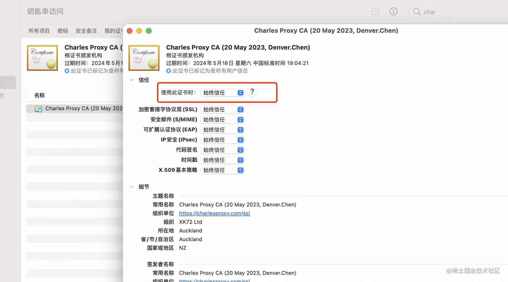Minimize the dialog with the yellow button
Screen dimensions: 508x282
click(x=139, y=31)
